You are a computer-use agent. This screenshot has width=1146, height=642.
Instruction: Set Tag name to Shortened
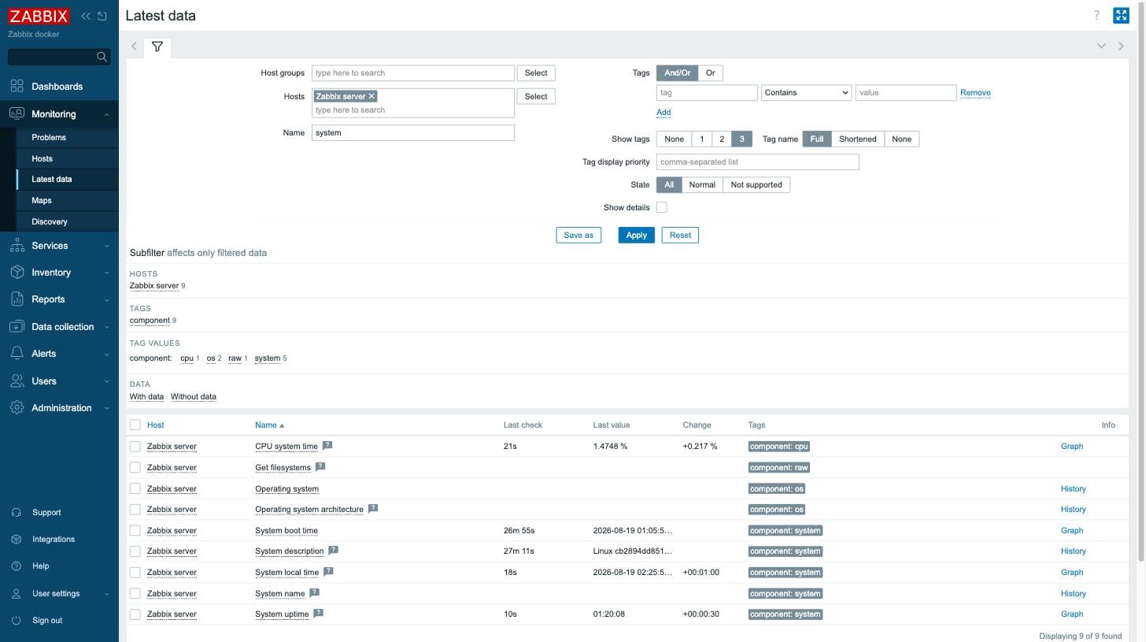(857, 139)
